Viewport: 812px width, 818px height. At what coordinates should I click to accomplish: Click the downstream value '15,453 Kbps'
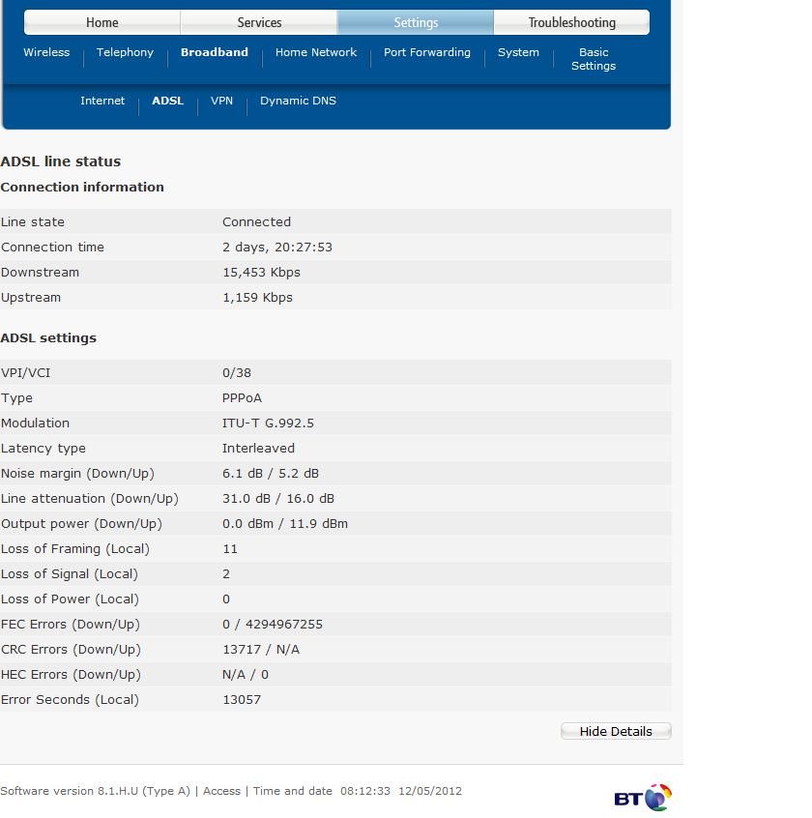[261, 273]
